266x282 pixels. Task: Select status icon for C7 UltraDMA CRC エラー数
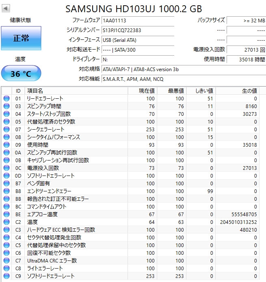(6, 261)
